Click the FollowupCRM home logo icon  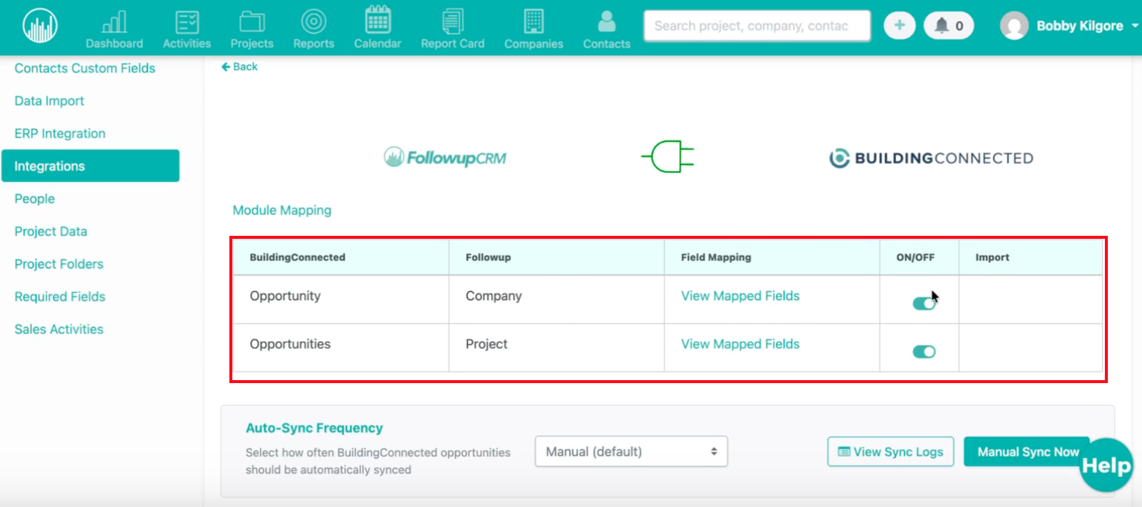pyautogui.click(x=40, y=26)
